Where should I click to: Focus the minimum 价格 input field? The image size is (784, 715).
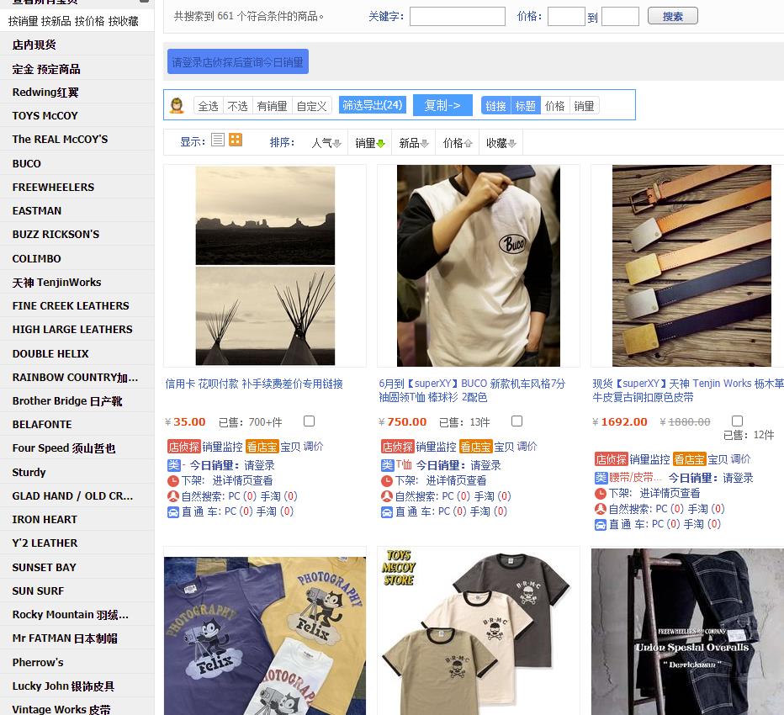click(566, 16)
